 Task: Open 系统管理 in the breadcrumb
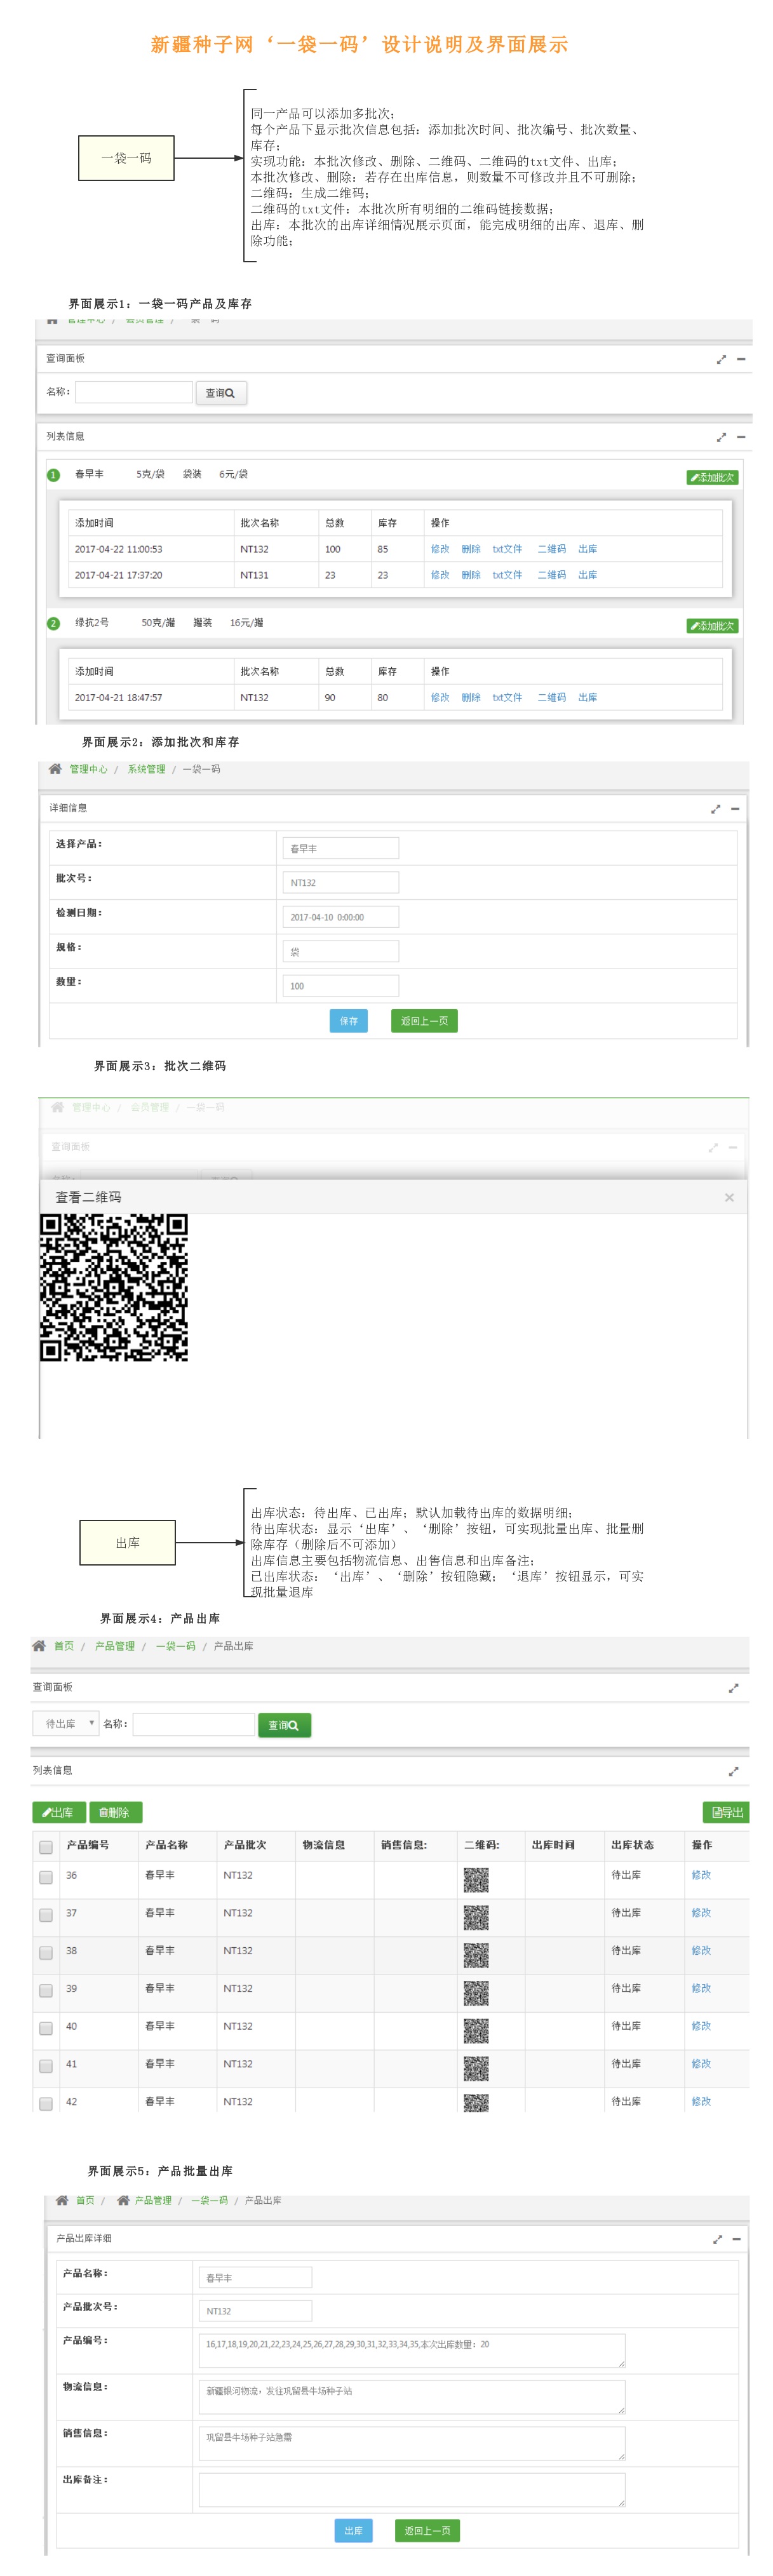[x=146, y=769]
